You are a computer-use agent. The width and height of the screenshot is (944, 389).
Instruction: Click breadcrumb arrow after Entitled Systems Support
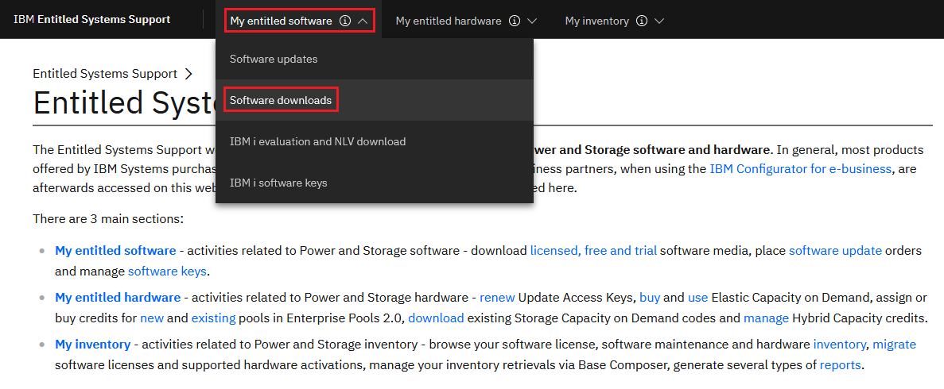pos(188,74)
